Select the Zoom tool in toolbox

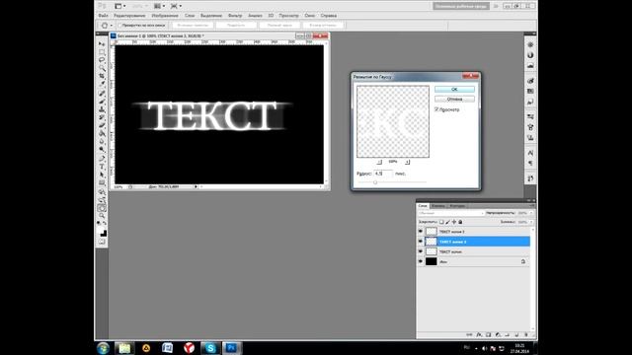click(x=102, y=216)
